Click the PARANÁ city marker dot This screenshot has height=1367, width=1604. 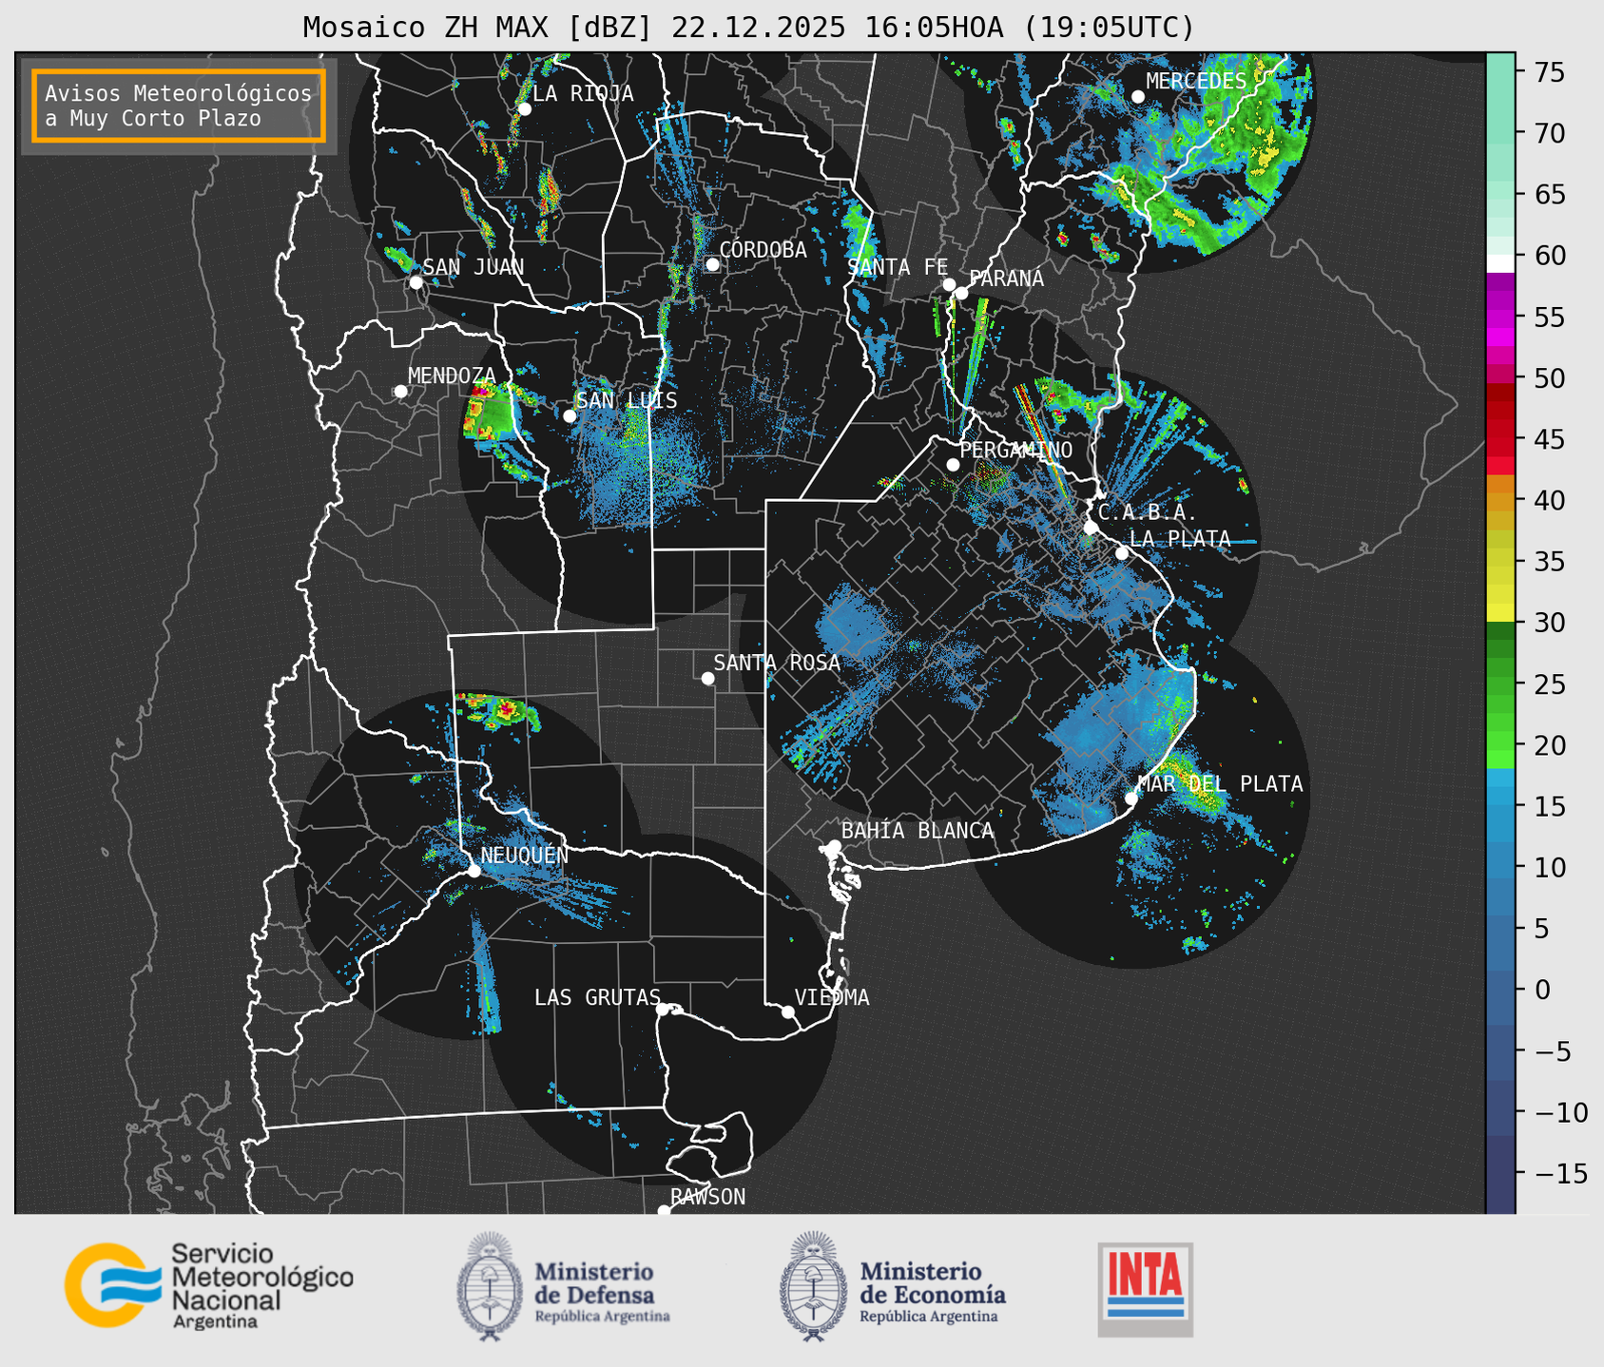click(961, 293)
